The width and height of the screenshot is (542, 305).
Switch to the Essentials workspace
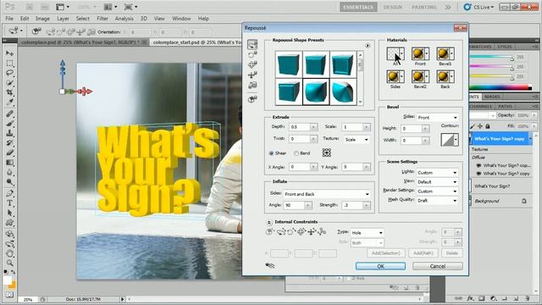click(358, 7)
